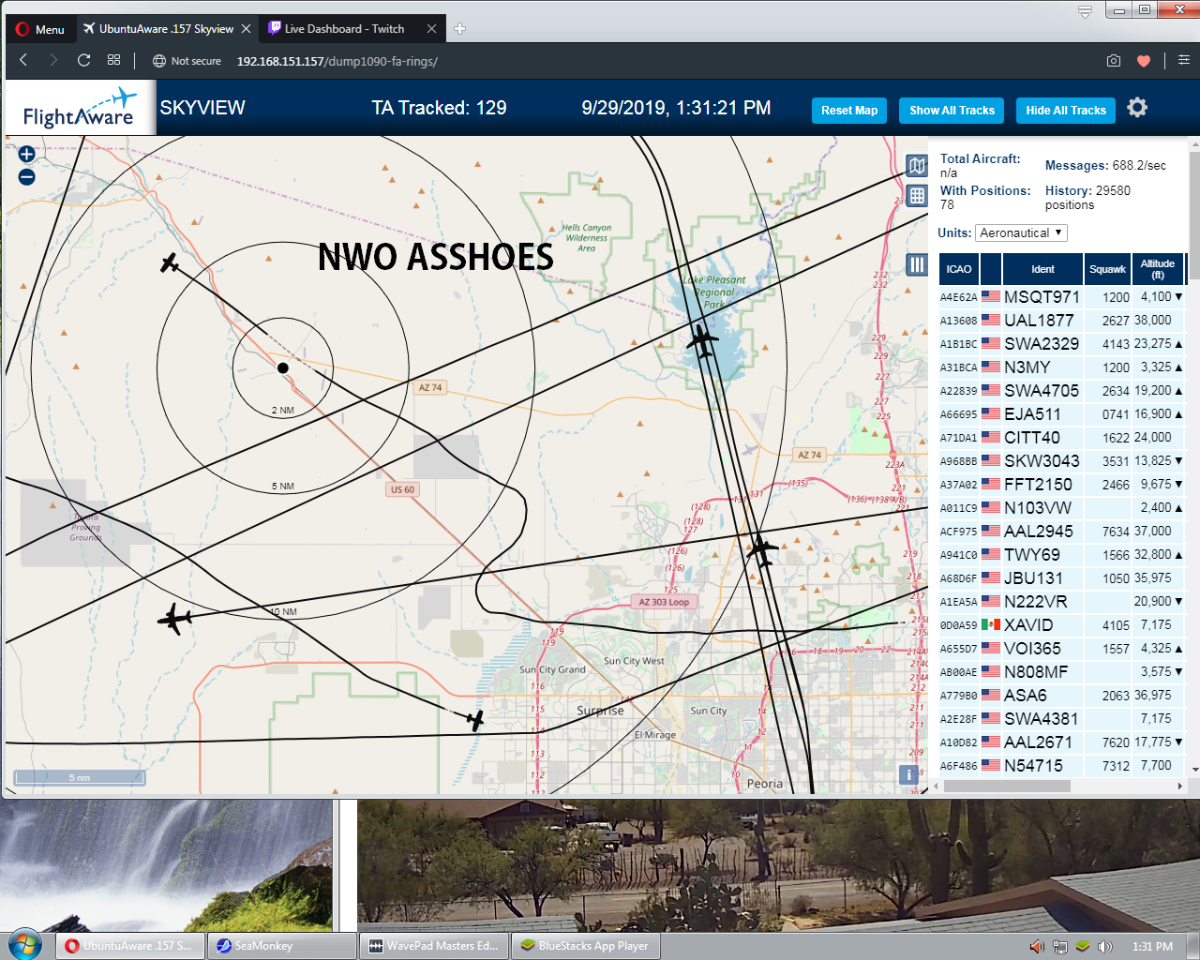Select the UAL1877 aircraft row
The height and width of the screenshot is (960, 1200).
[1061, 321]
